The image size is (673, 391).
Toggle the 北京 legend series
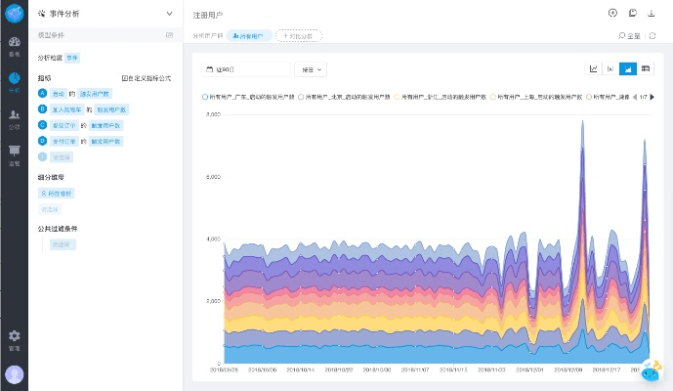tap(344, 97)
